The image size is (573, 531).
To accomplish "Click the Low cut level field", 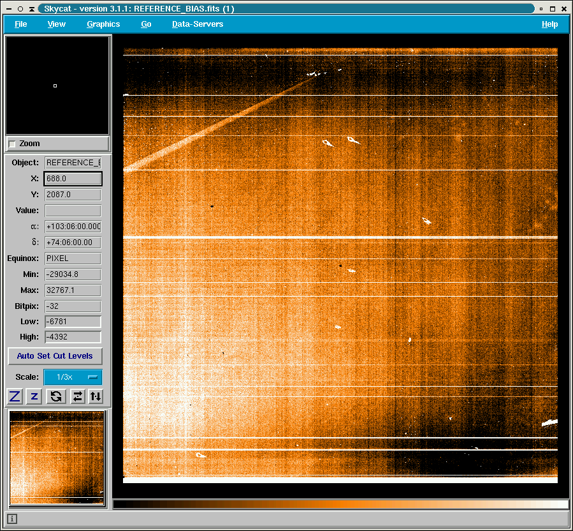I will click(x=73, y=322).
